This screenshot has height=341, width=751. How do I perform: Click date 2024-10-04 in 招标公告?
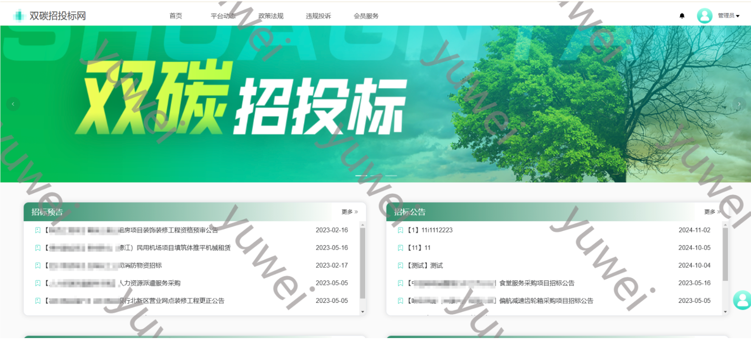tap(694, 265)
